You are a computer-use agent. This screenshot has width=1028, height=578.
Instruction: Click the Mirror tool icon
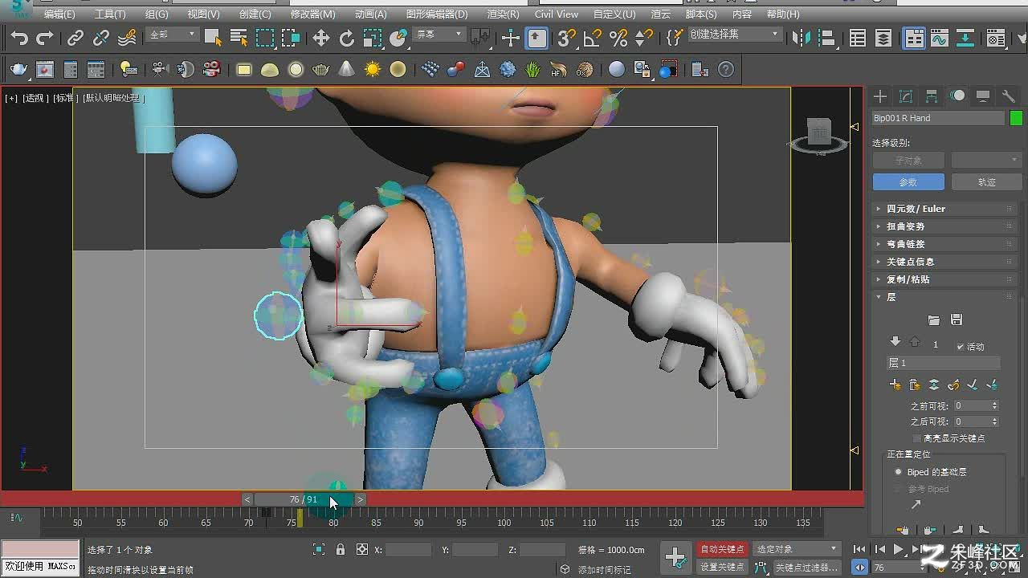pos(801,38)
